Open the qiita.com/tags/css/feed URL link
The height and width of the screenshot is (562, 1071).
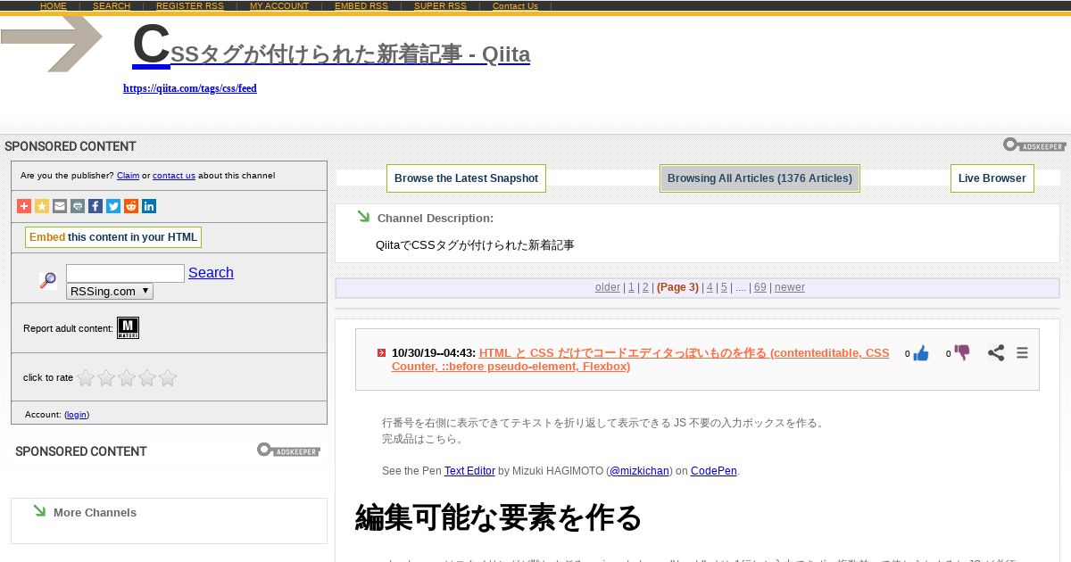pyautogui.click(x=190, y=88)
